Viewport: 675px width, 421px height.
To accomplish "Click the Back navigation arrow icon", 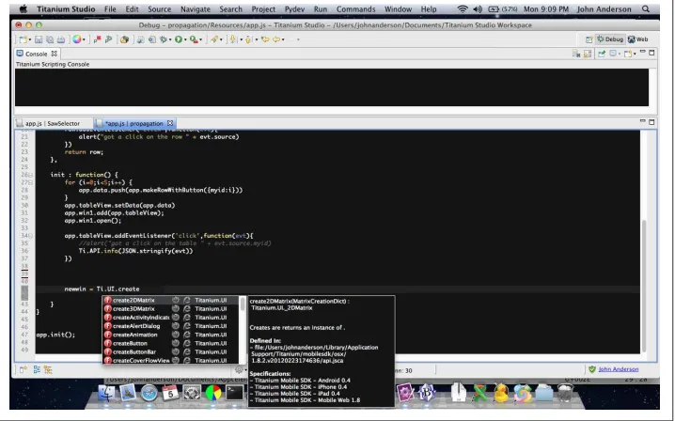I will click(x=276, y=39).
